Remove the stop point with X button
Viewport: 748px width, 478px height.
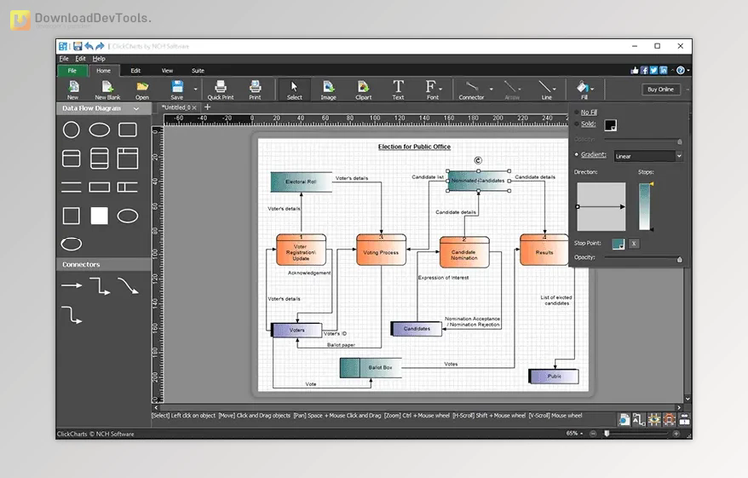[634, 244]
